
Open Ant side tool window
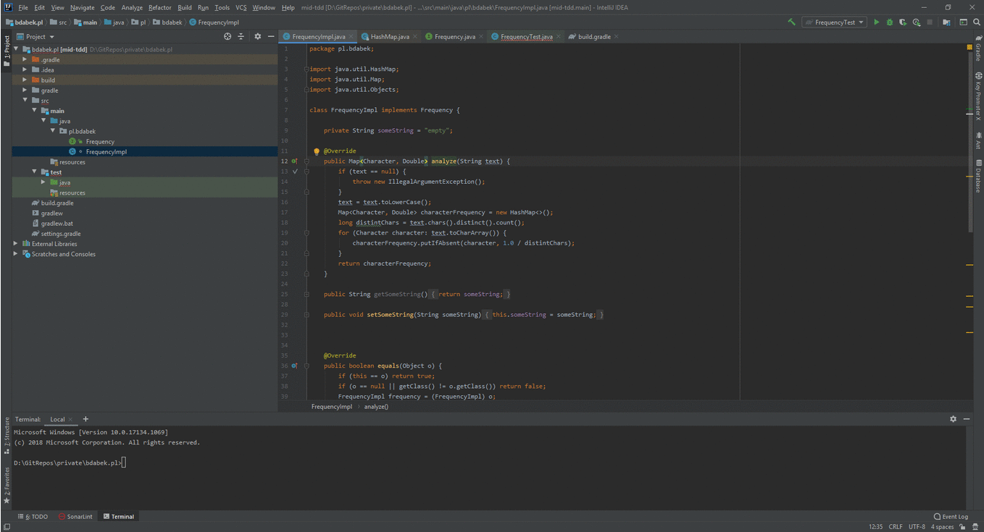point(978,140)
